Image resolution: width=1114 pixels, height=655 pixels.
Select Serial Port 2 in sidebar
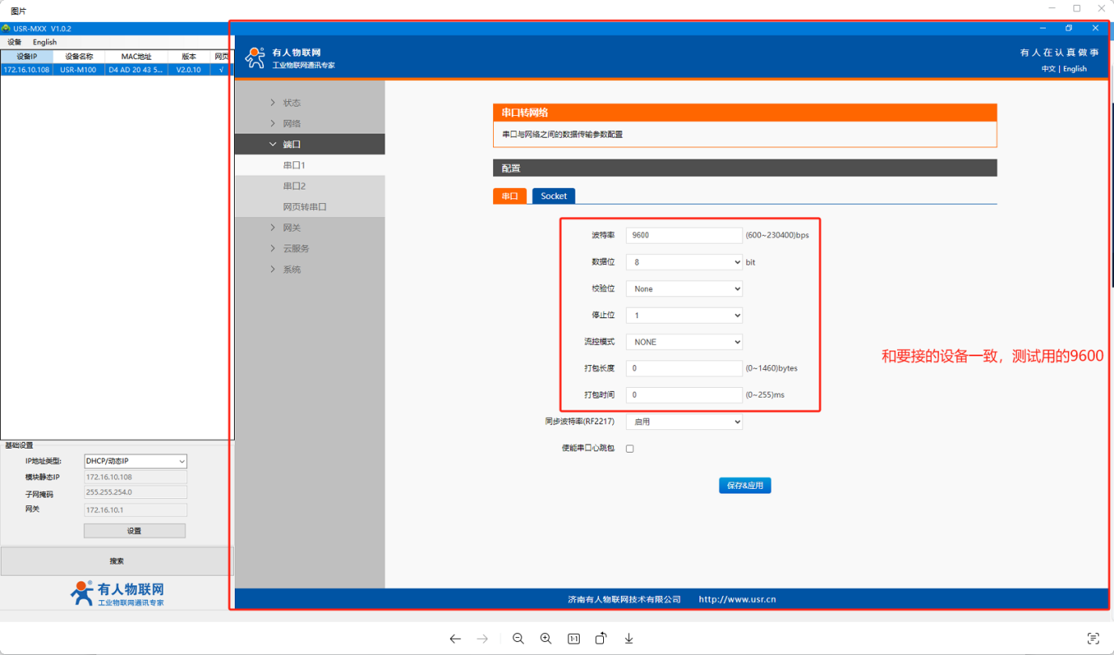pyautogui.click(x=294, y=186)
